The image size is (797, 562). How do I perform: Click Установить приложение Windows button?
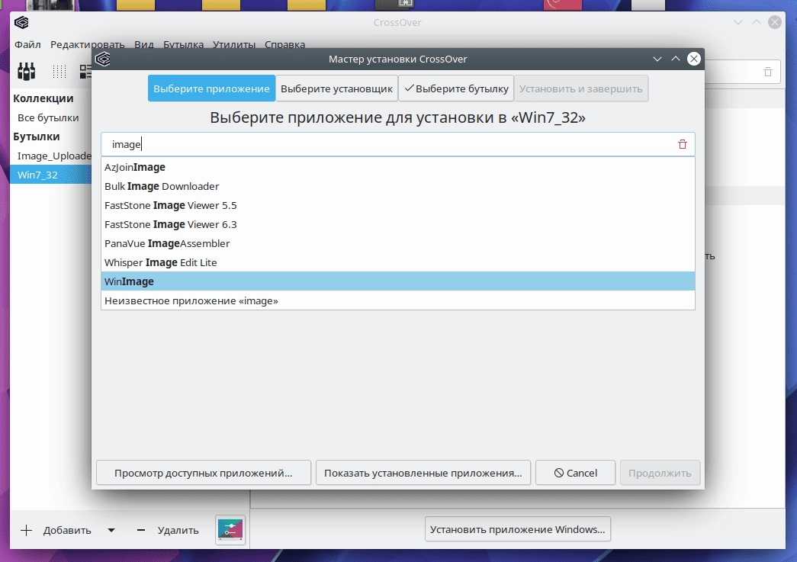coord(517,529)
